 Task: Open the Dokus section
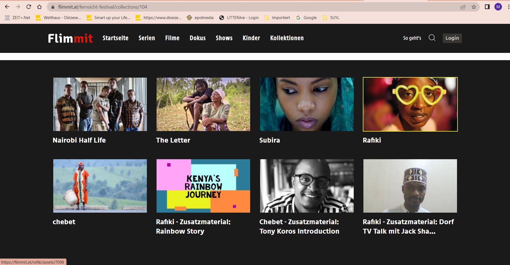pos(197,38)
